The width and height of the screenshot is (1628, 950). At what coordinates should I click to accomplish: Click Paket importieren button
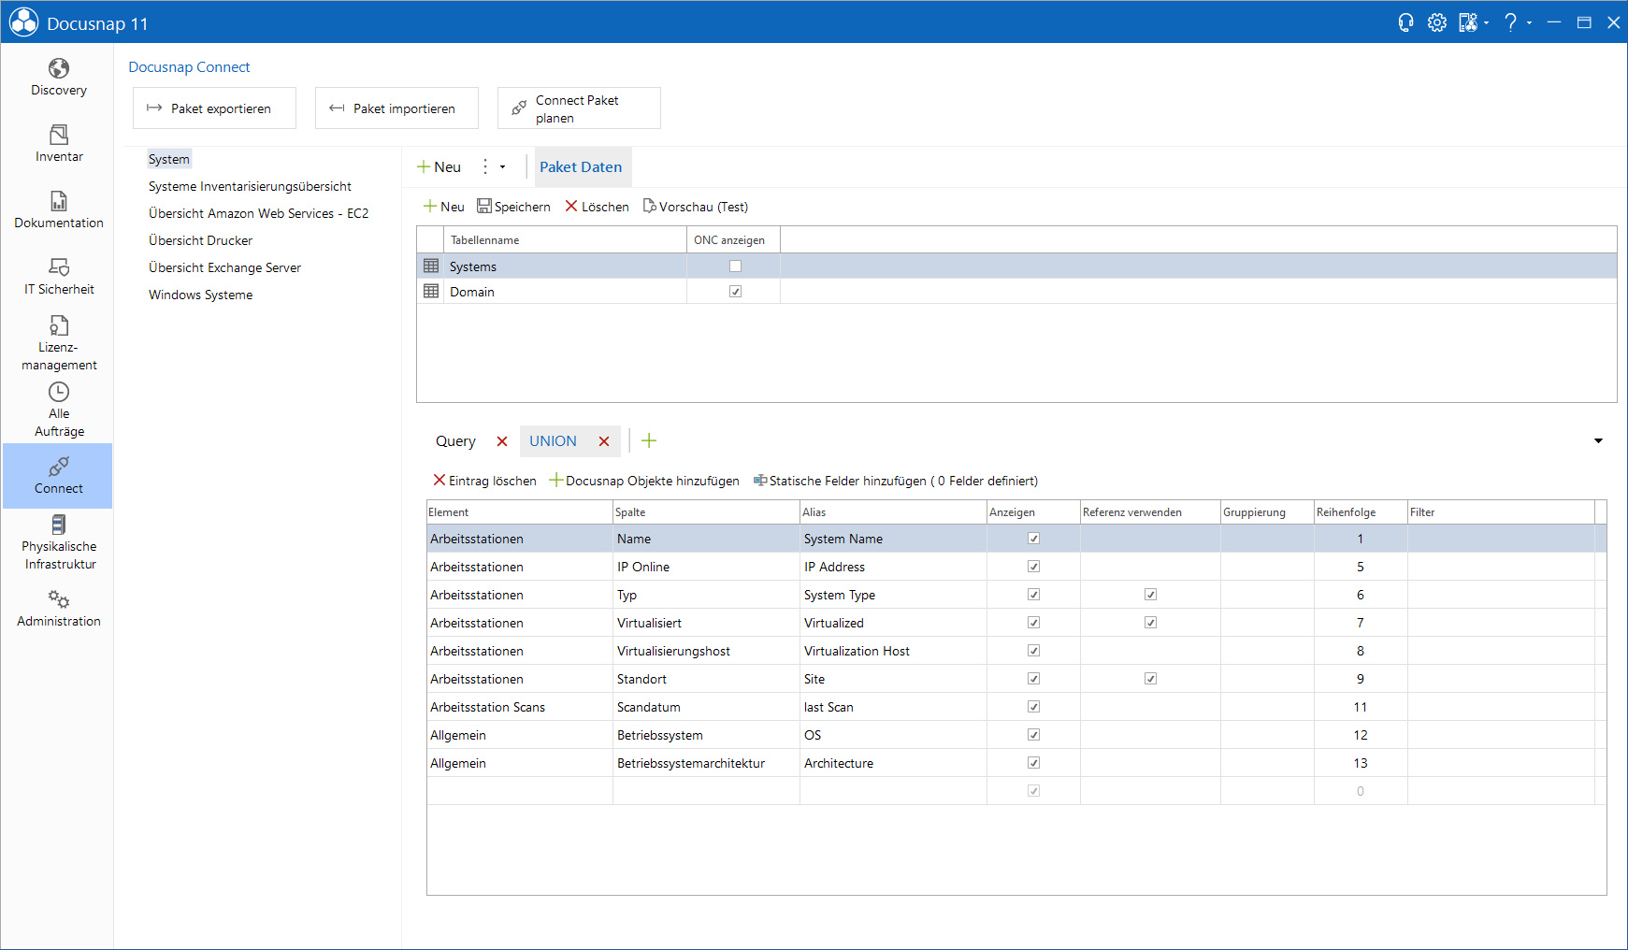[396, 108]
